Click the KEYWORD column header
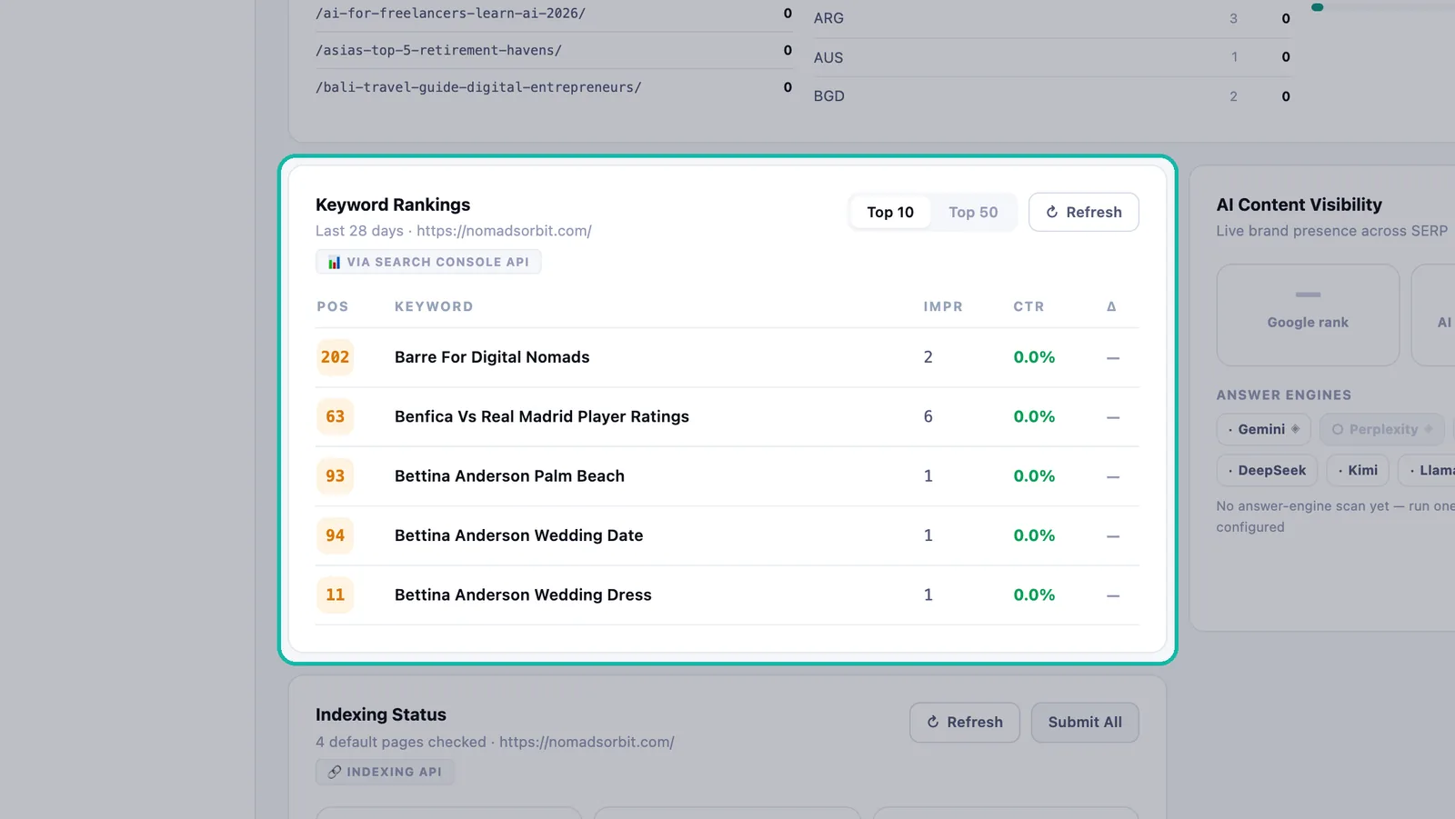 (x=434, y=306)
